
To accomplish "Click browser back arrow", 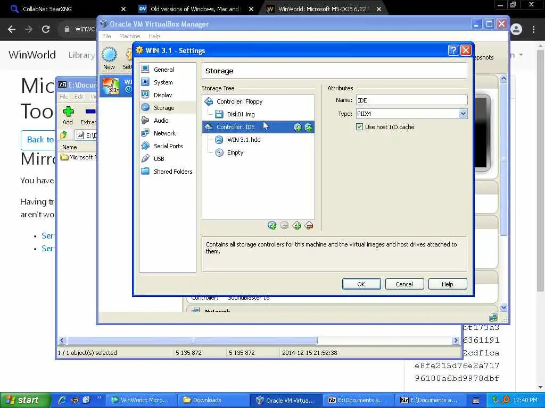I will 12,29.
